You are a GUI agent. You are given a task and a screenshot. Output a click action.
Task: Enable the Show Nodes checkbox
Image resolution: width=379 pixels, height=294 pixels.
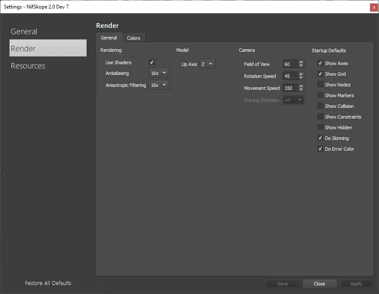point(320,85)
